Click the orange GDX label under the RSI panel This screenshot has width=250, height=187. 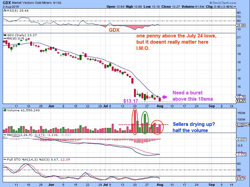pyautogui.click(x=114, y=30)
